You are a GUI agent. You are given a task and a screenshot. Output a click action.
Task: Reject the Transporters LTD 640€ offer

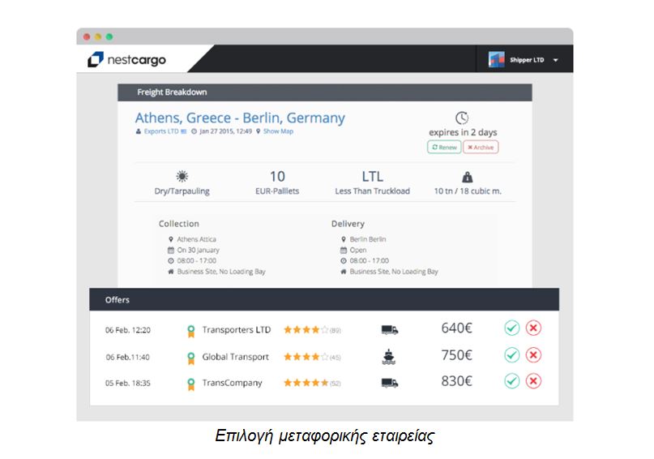[533, 328]
